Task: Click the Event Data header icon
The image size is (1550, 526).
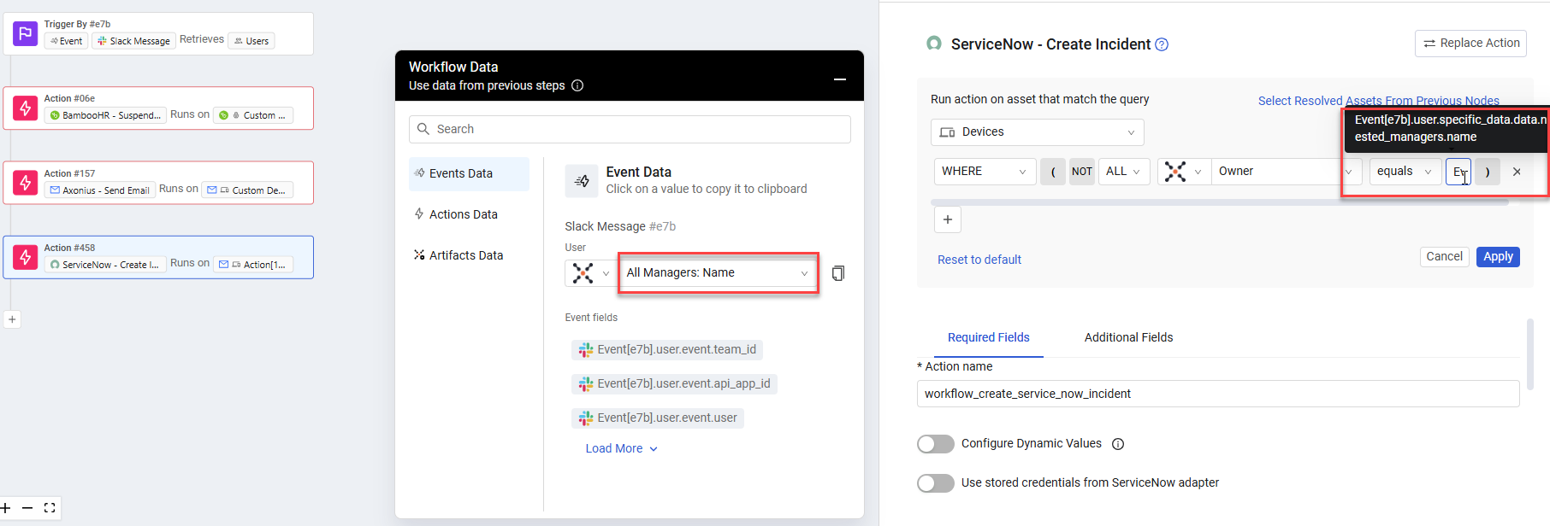Action: (582, 181)
